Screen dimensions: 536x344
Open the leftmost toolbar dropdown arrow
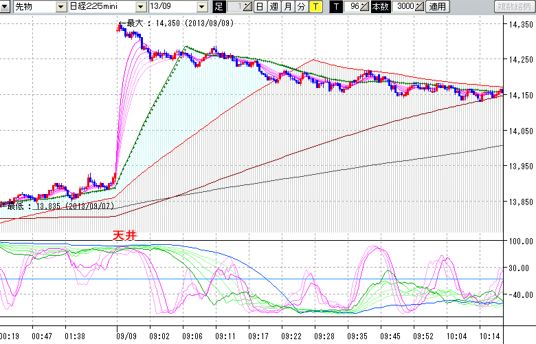pyautogui.click(x=5, y=7)
